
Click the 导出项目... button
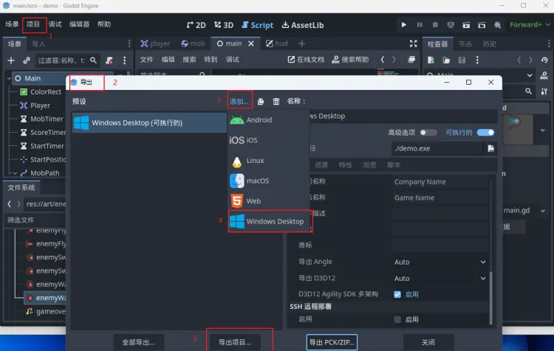pos(235,342)
